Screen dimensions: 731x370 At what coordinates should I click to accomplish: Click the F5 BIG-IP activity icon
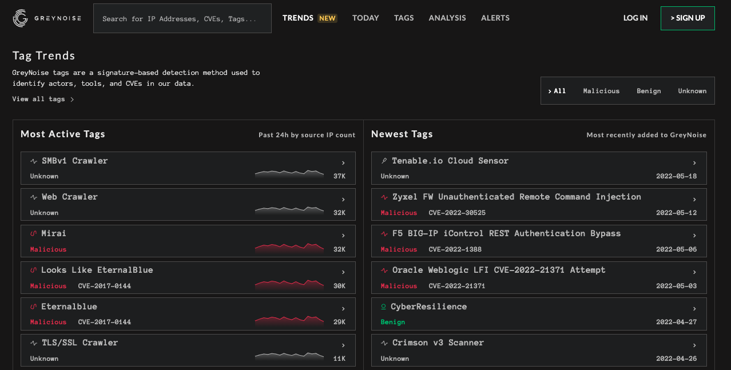384,234
